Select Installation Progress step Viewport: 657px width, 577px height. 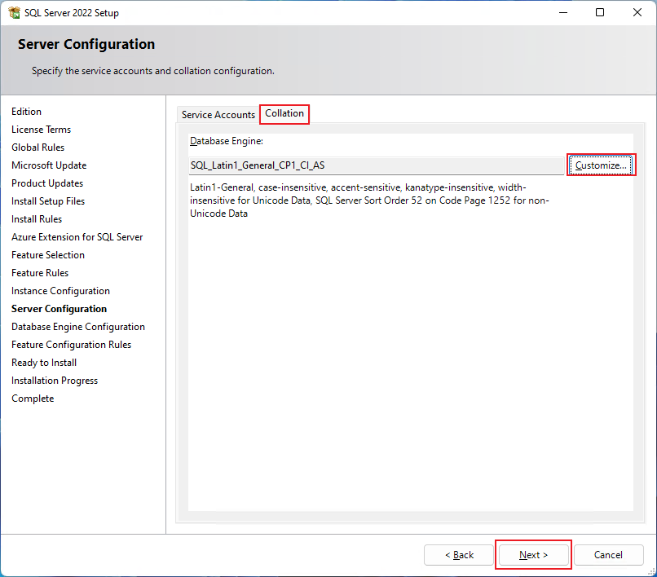point(55,381)
